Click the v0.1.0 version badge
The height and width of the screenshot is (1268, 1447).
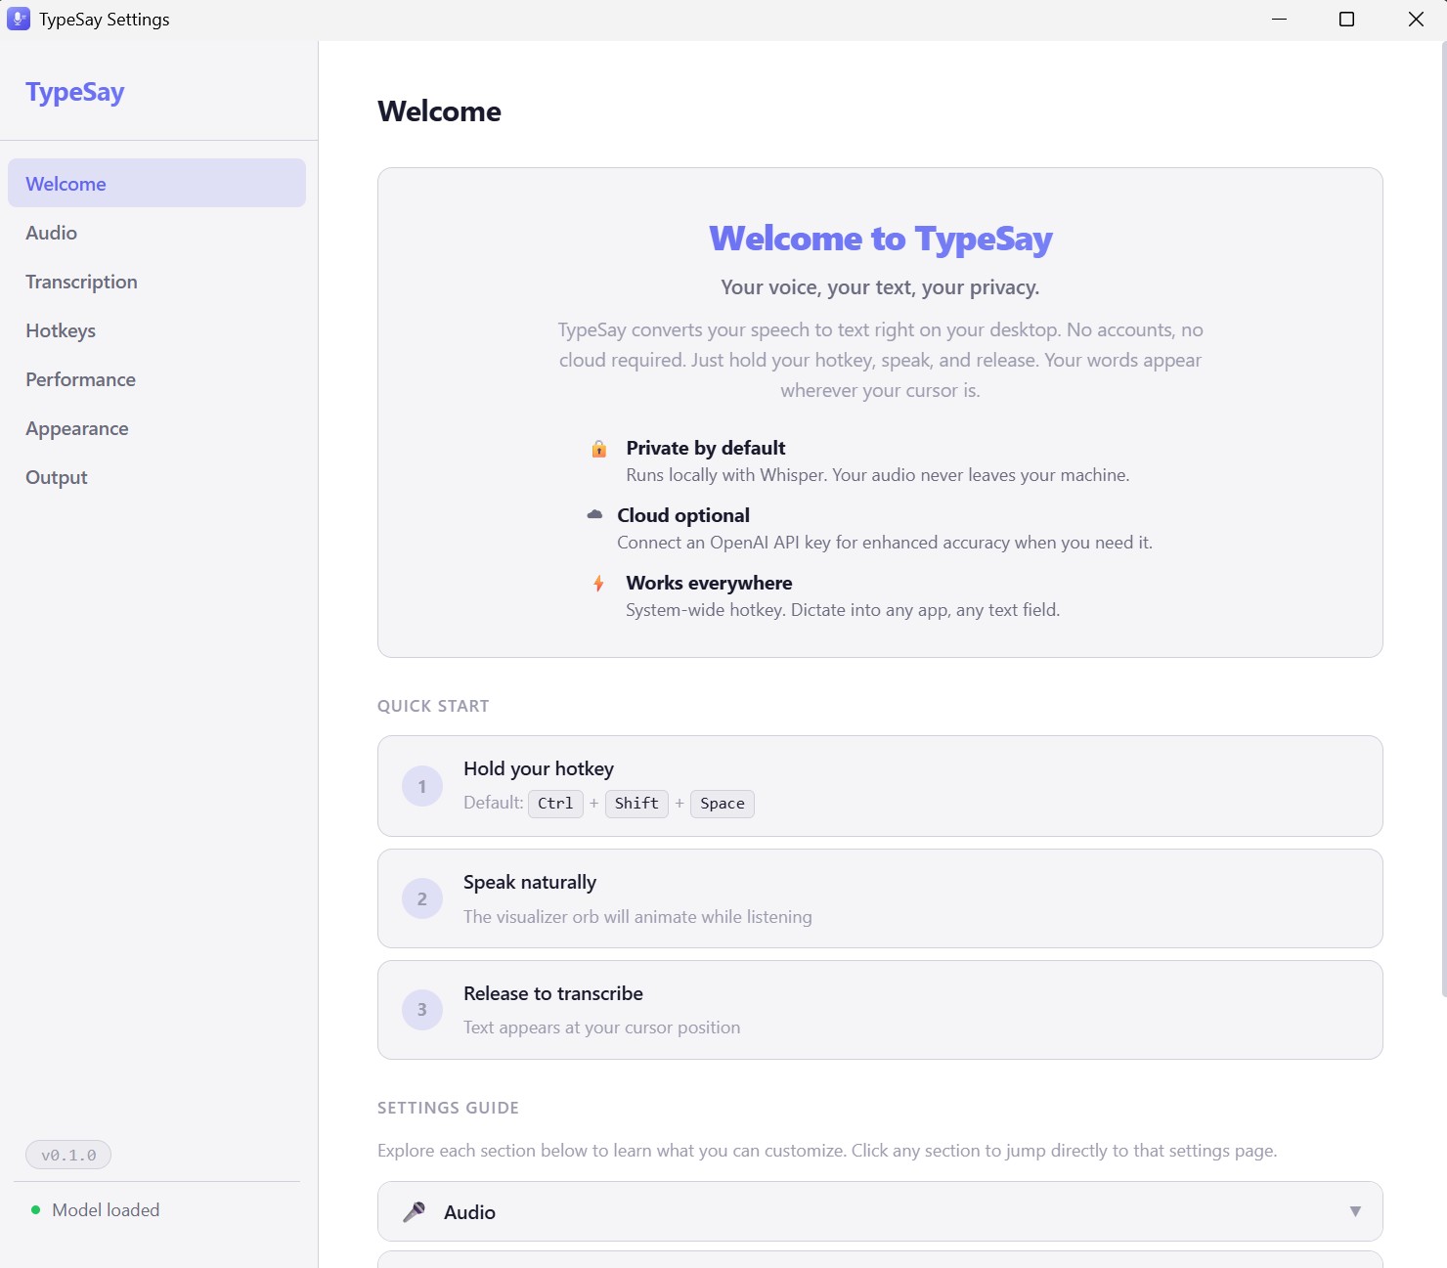point(68,1155)
